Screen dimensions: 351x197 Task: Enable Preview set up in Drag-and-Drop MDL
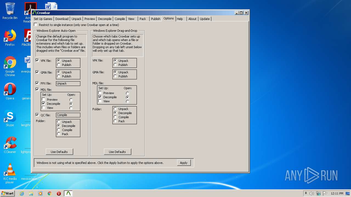tap(100, 93)
